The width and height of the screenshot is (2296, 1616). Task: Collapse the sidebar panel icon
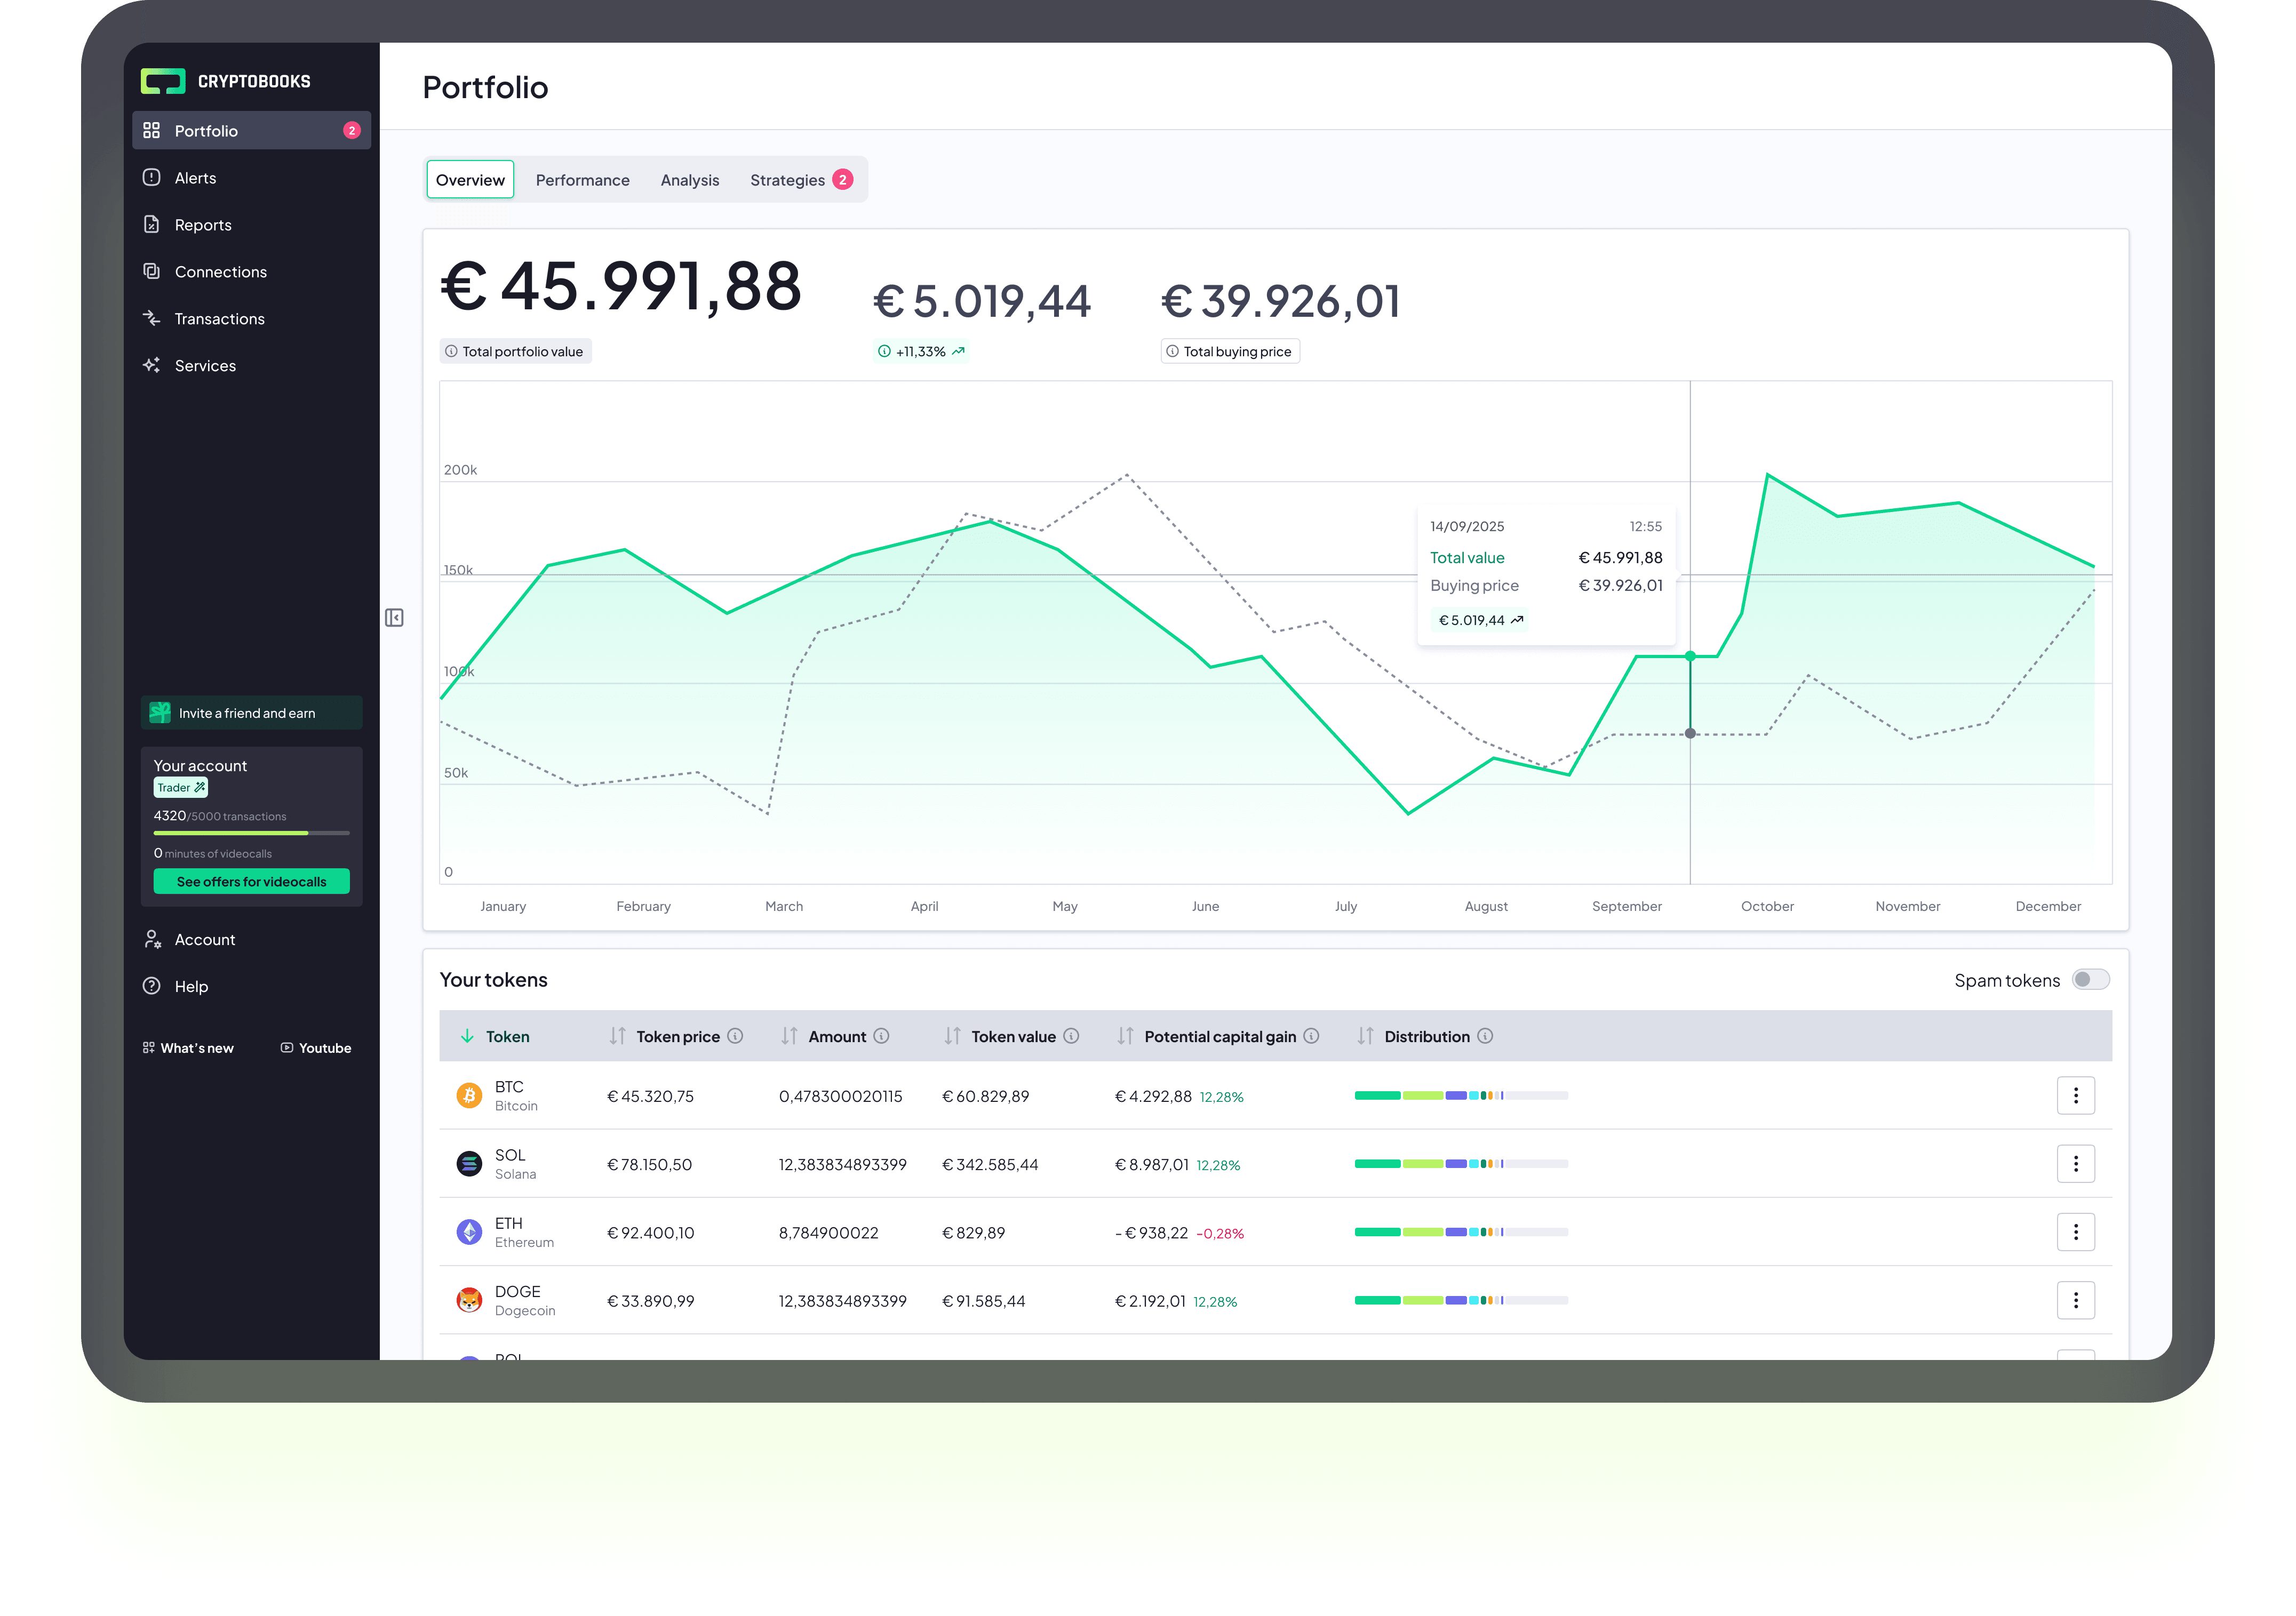(x=394, y=618)
